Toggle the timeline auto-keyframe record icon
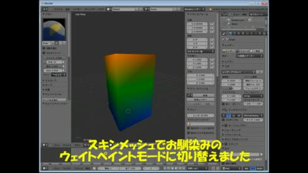Screen dimensions: 308x173 214,168
